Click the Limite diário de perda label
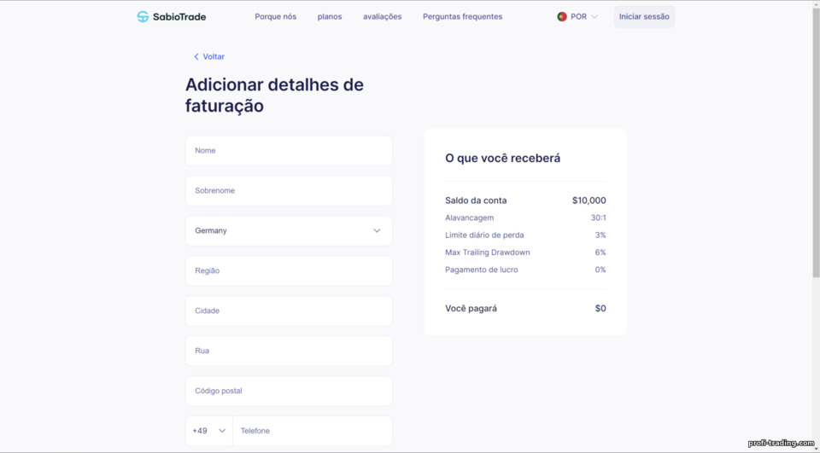The height and width of the screenshot is (453, 820). (484, 235)
